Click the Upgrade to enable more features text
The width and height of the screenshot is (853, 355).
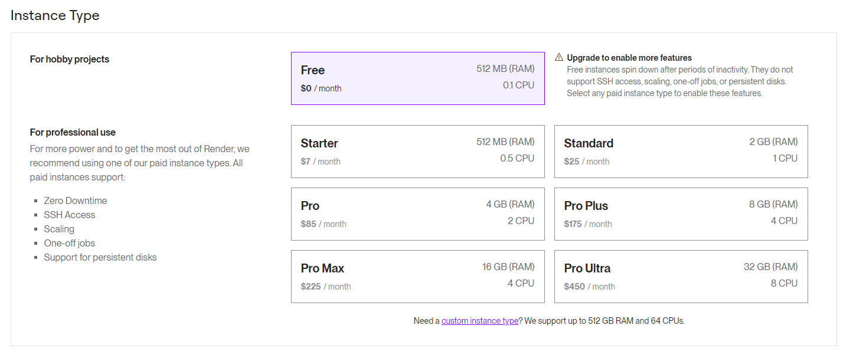point(629,58)
